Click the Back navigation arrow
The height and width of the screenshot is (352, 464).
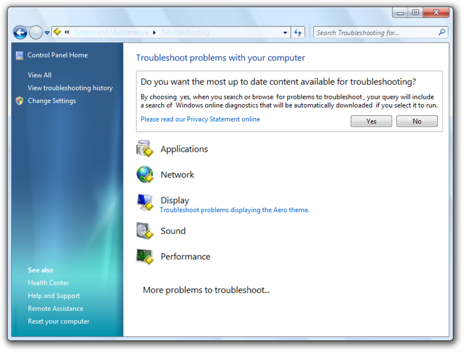click(20, 32)
